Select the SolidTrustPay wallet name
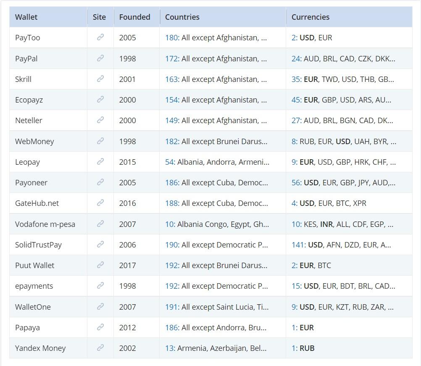 (x=38, y=245)
